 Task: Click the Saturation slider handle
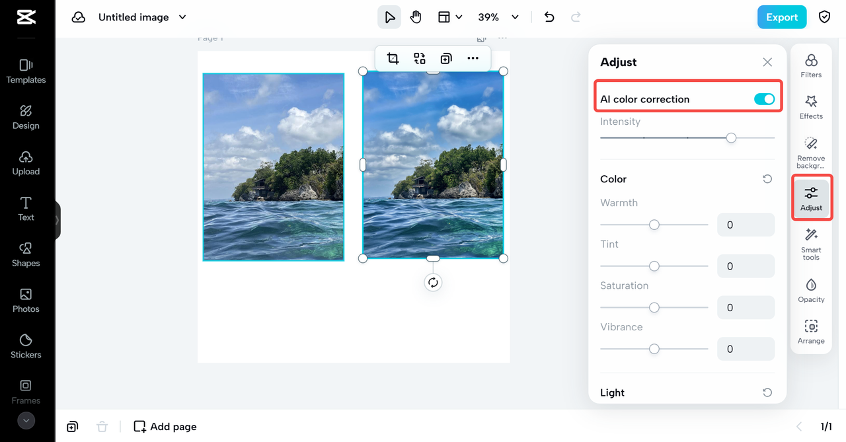click(x=654, y=308)
